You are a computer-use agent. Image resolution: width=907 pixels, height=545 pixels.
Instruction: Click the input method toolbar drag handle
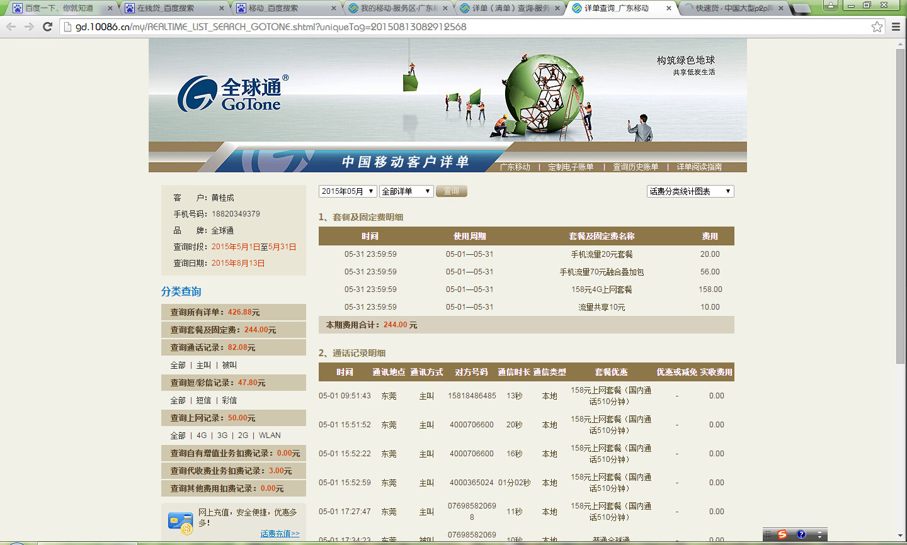click(768, 534)
